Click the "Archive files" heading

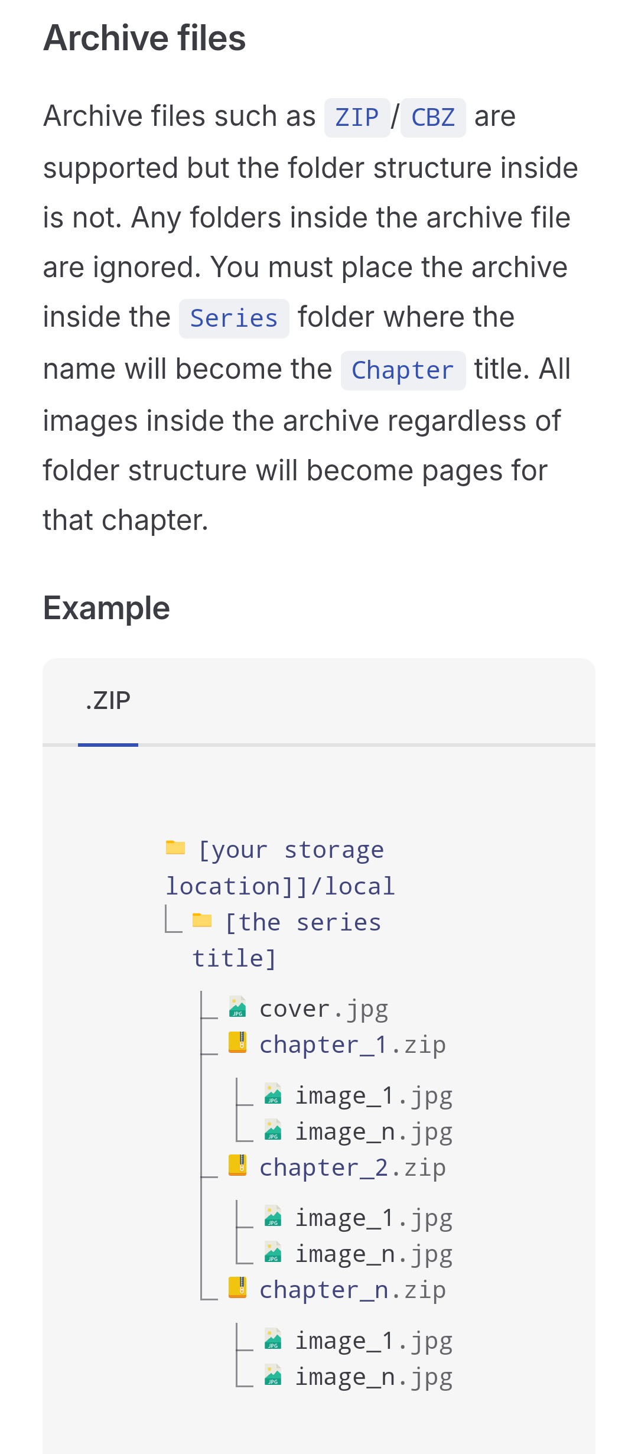tap(144, 38)
